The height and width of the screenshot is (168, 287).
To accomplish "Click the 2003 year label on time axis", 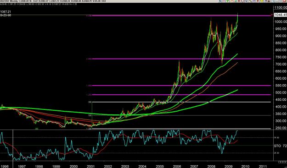I will [125, 166].
